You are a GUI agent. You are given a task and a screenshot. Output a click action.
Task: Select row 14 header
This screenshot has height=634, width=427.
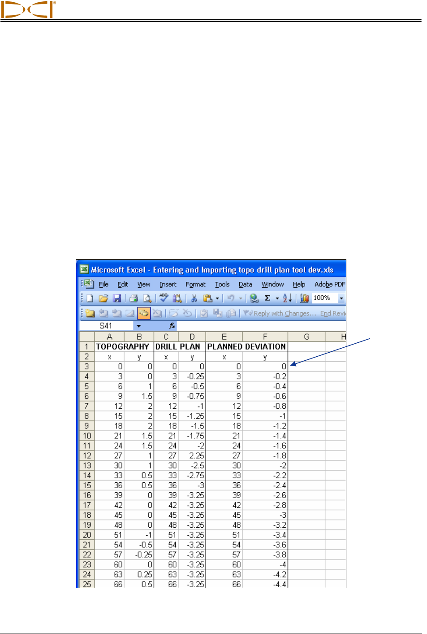(x=86, y=476)
